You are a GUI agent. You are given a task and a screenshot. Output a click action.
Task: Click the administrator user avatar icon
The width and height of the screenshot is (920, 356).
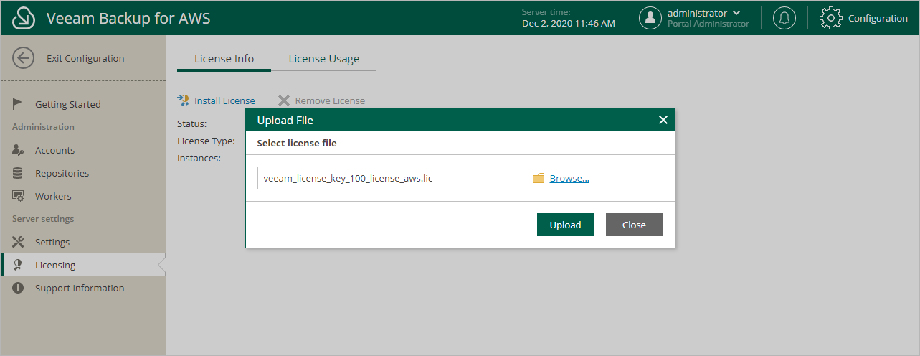tap(650, 18)
